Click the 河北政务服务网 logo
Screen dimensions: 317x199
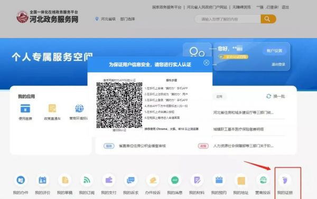[x=47, y=17]
